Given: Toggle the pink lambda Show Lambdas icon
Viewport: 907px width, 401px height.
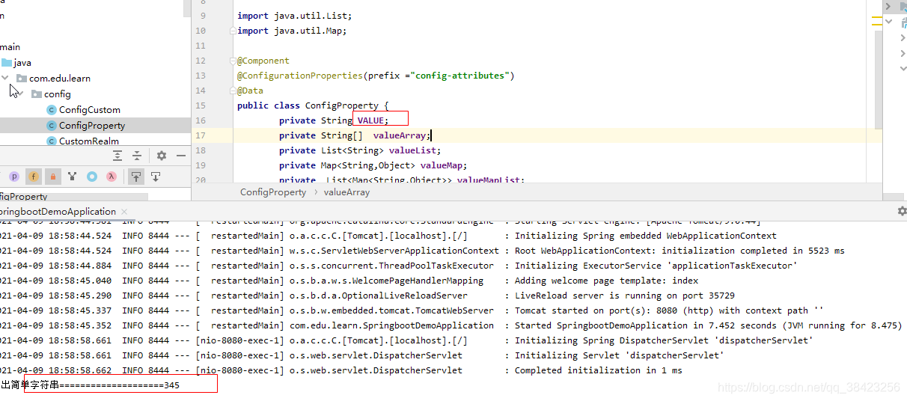Looking at the screenshot, I should coord(111,177).
